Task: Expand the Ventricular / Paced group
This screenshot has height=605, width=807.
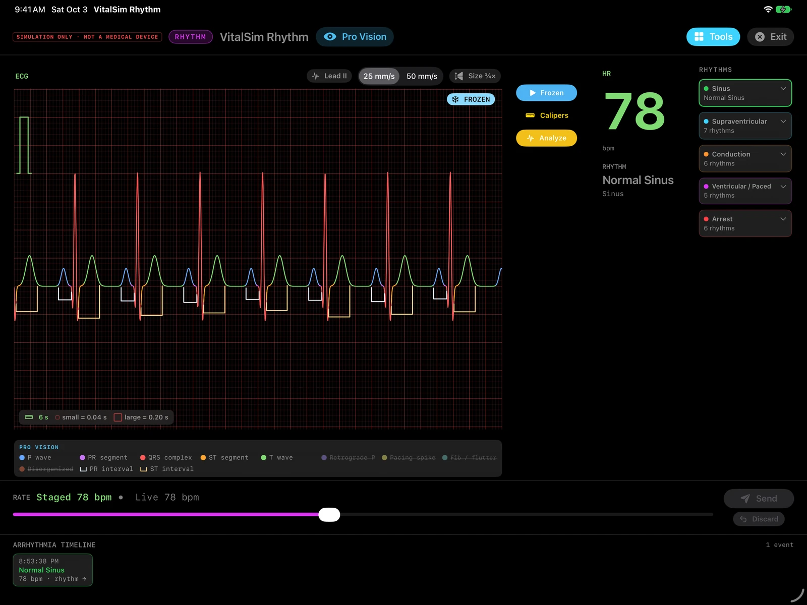Action: (745, 191)
